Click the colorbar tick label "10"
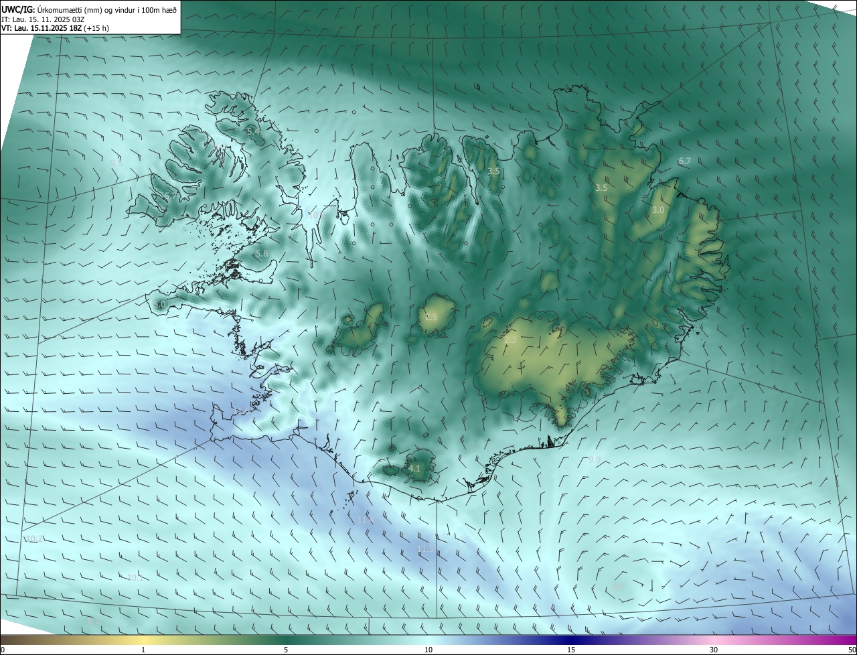857x655 pixels. click(428, 650)
